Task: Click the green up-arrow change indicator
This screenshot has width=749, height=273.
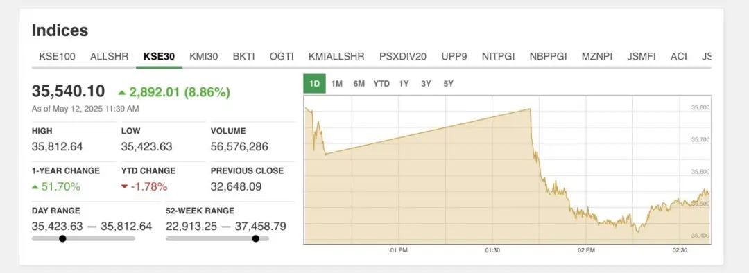Action: tap(122, 93)
